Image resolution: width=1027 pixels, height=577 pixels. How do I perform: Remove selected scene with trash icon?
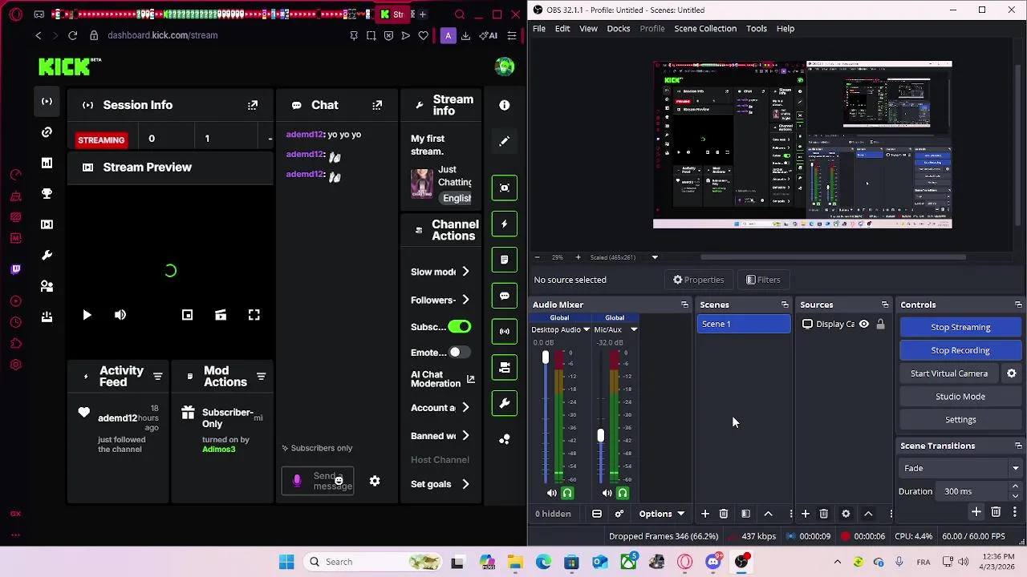click(724, 514)
